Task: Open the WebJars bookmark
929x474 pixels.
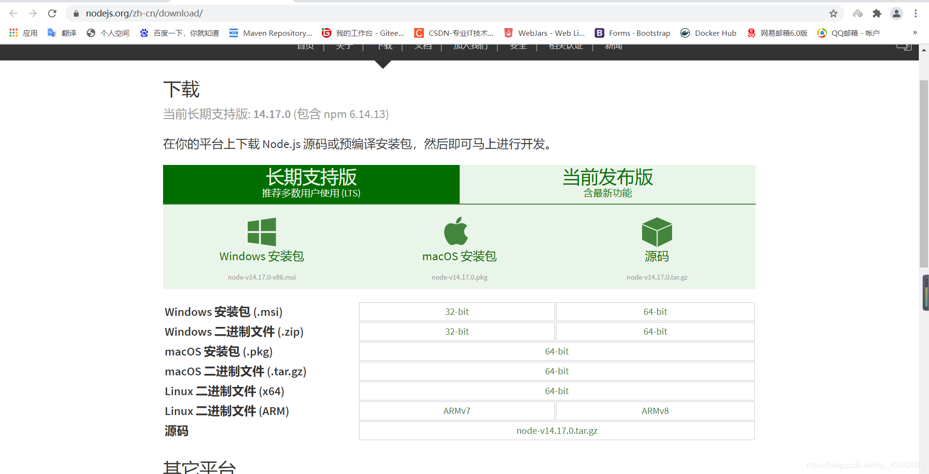Action: pos(544,33)
